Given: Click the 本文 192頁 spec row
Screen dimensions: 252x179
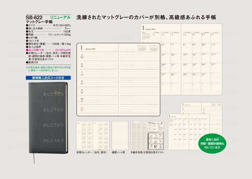Looking at the screenshot, I should tap(48, 31).
